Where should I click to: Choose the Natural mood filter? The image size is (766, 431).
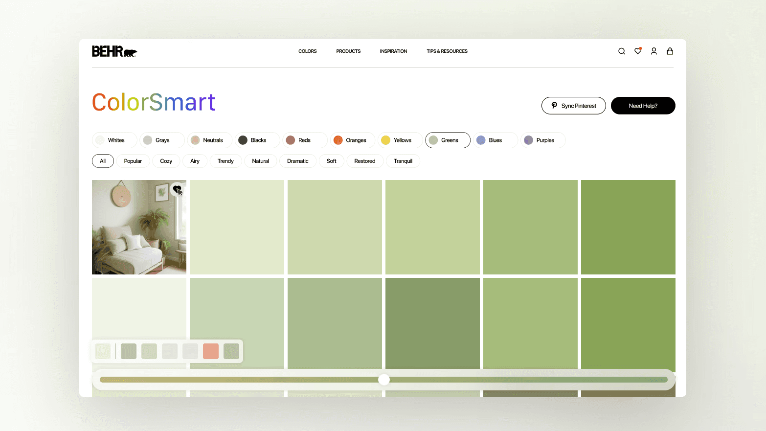(261, 161)
